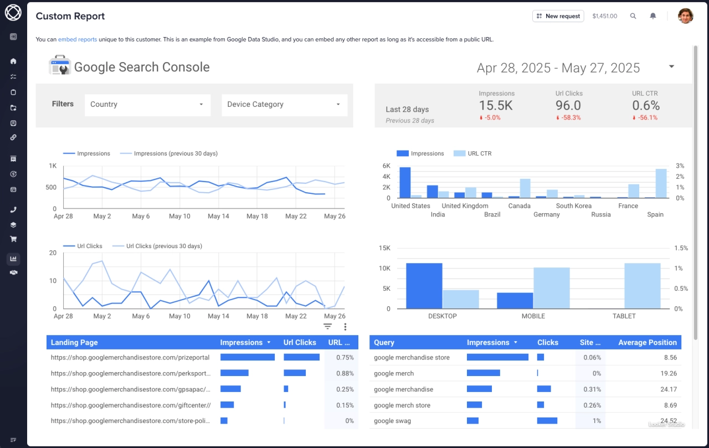The image size is (709, 448).
Task: Click the New request button
Action: [x=558, y=16]
